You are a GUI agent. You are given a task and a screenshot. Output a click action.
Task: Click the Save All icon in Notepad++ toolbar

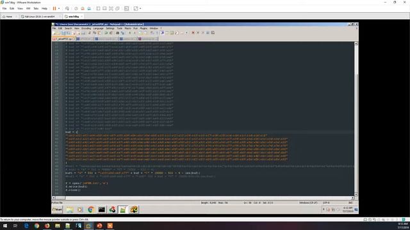(69, 33)
